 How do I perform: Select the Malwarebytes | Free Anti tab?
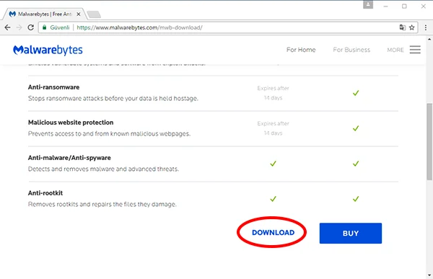click(x=44, y=14)
